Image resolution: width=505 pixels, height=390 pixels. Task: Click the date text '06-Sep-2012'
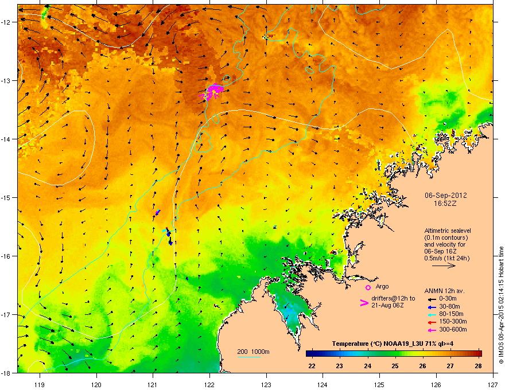click(x=445, y=196)
